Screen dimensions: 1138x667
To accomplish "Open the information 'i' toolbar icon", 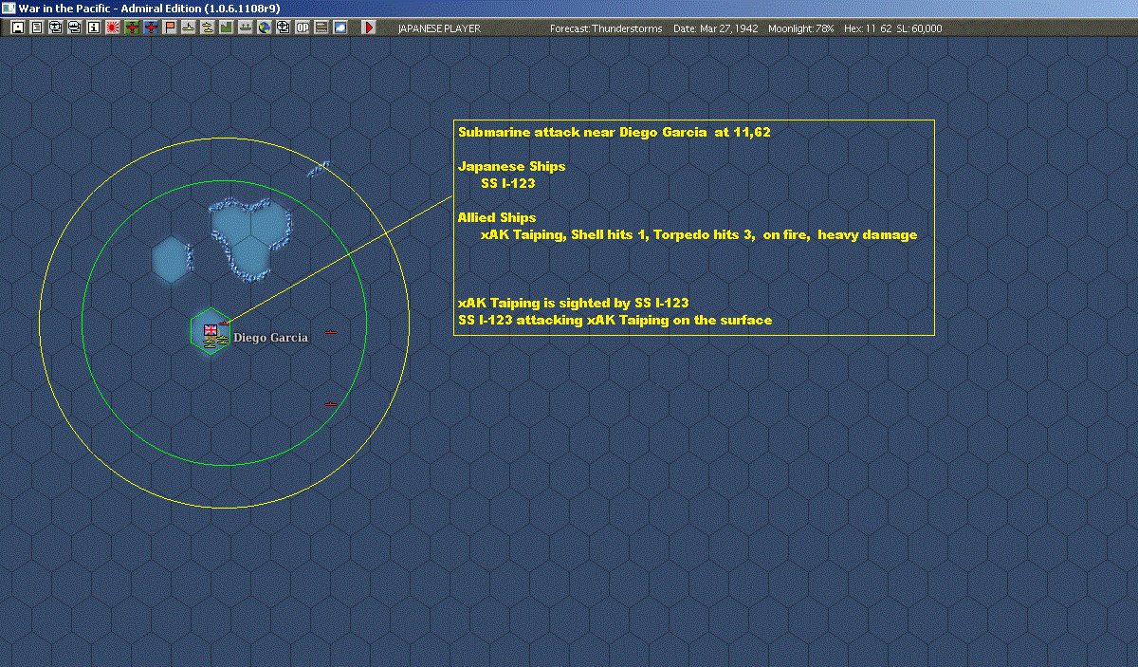I will 93,28.
